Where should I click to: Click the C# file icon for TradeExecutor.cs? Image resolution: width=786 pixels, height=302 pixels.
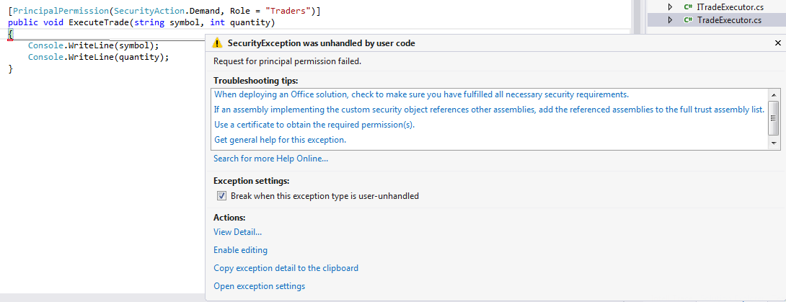(688, 19)
